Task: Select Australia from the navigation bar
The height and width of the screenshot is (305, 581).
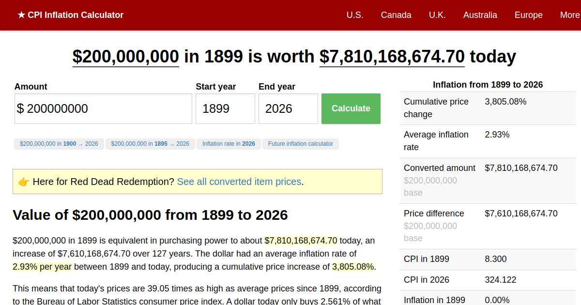Action: [480, 15]
